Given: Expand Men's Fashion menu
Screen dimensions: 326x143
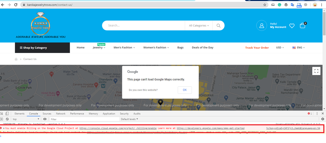Looking at the screenshot, I should click(x=124, y=47).
